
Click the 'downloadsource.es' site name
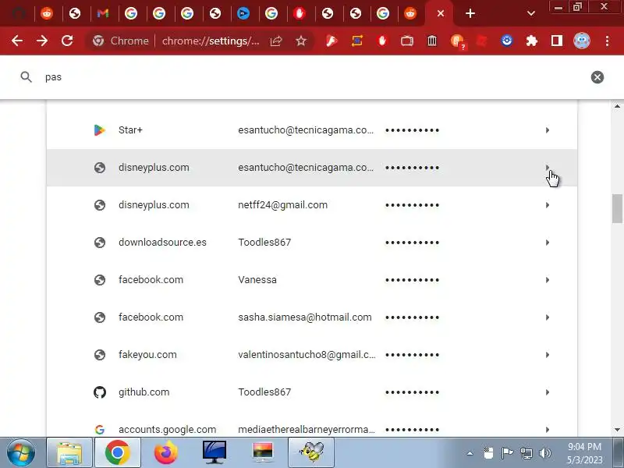pyautogui.click(x=162, y=243)
